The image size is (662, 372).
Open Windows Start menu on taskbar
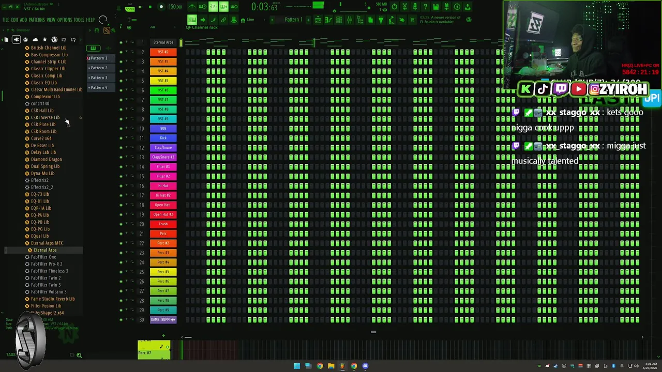point(297,366)
